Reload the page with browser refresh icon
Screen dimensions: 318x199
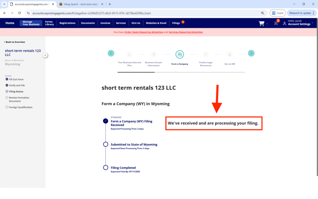[20, 13]
